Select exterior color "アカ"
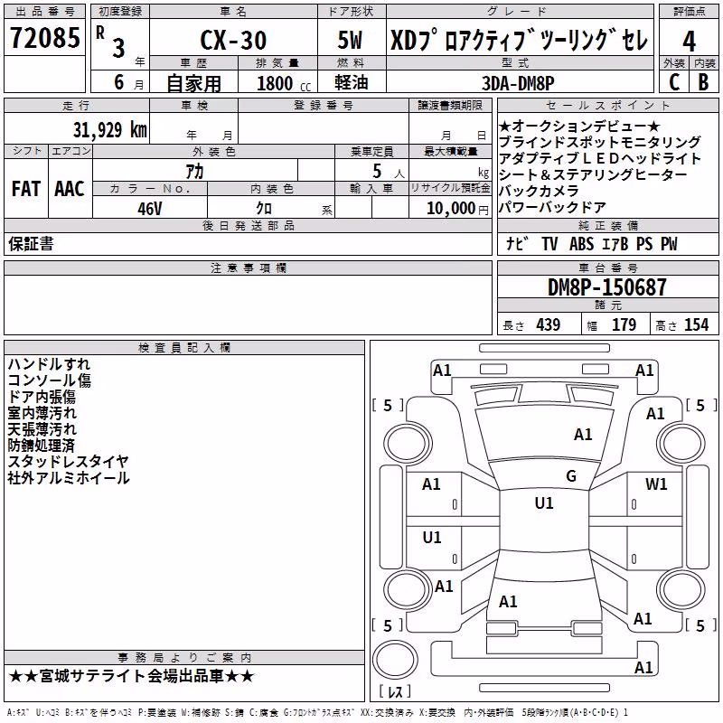 (194, 172)
